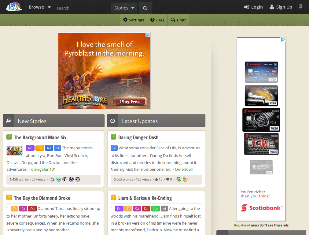Image resolution: width=313 pixels, height=235 pixels.
Task: Click the Co tag on Background Mane Six
Action: pyautogui.click(x=39, y=148)
